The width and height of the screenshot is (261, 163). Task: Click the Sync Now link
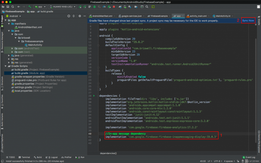[248, 21]
